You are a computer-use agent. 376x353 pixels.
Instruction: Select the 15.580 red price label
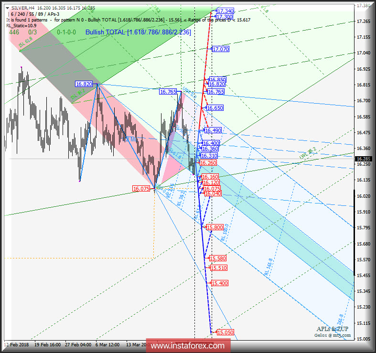pos(218,258)
